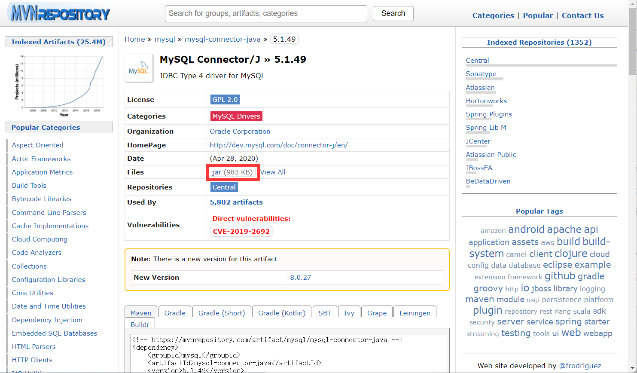Open mysql-connector-java breadcrumb
The width and height of the screenshot is (637, 373).
point(222,39)
